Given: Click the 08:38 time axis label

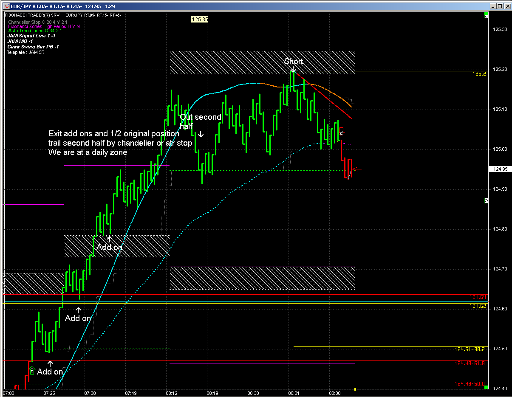Looking at the screenshot, I should (x=334, y=393).
